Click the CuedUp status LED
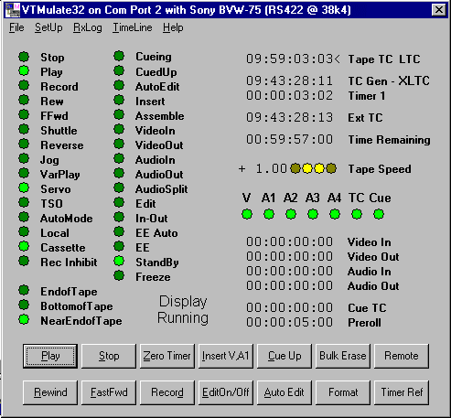The image size is (451, 418). [x=119, y=70]
